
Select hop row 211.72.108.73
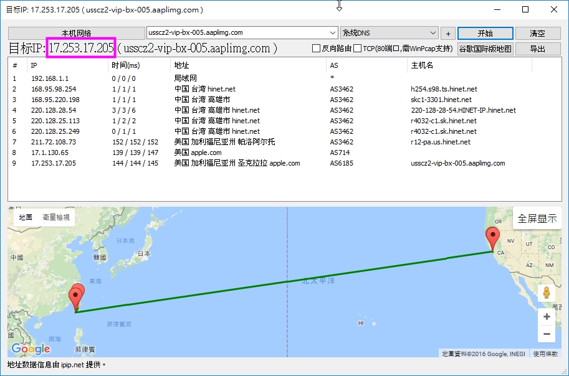coord(284,142)
